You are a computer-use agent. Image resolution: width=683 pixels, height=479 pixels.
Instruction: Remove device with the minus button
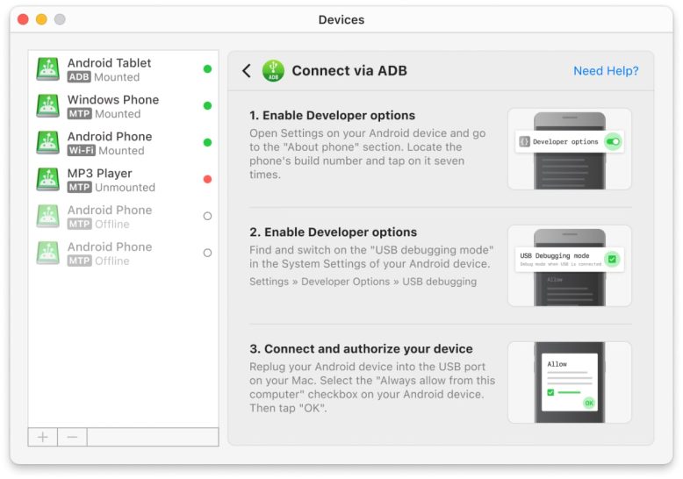click(x=72, y=437)
